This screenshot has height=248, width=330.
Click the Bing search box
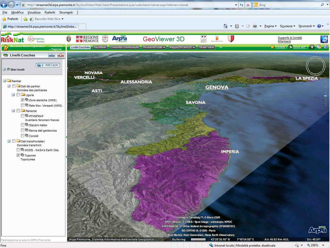coord(289,5)
